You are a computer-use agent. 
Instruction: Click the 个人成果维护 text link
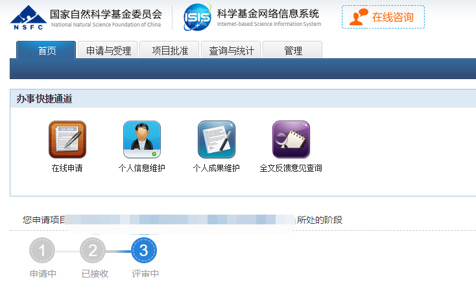pos(216,169)
